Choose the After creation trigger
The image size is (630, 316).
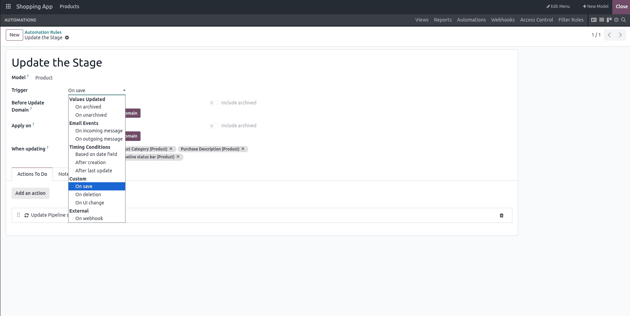coord(97,162)
